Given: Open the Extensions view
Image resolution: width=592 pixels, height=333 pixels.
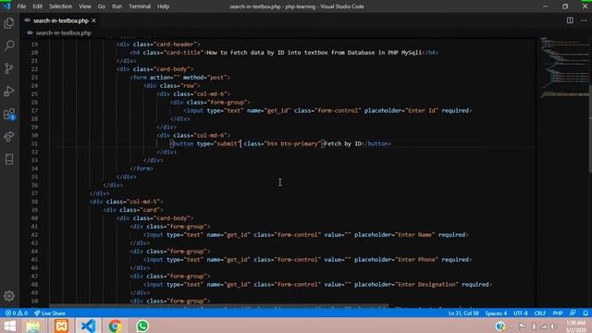Looking at the screenshot, I should coord(9,114).
